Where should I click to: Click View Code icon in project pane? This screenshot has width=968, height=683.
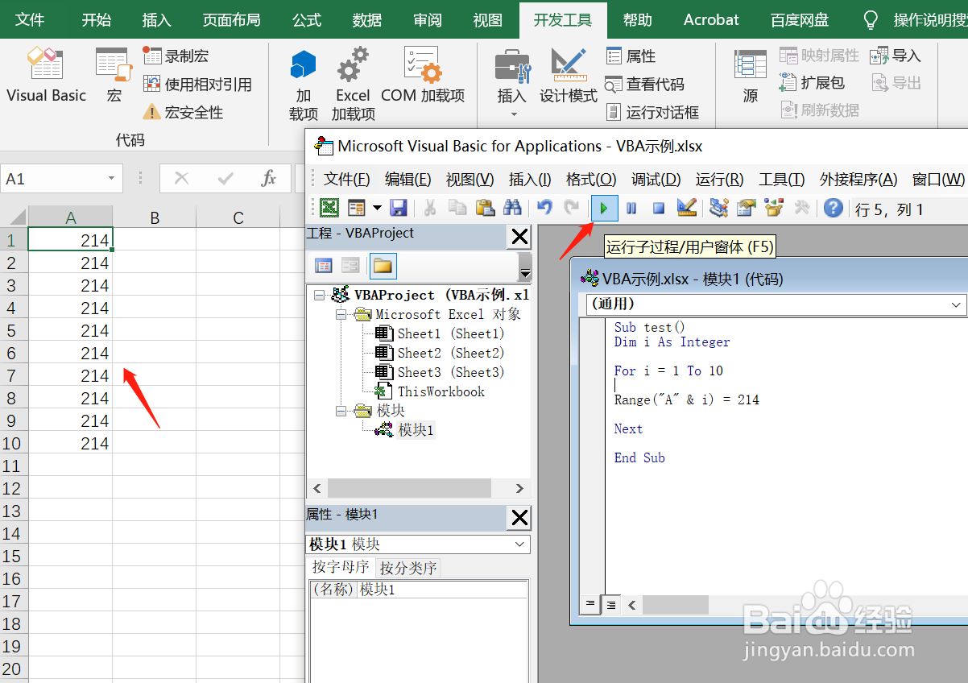point(324,265)
